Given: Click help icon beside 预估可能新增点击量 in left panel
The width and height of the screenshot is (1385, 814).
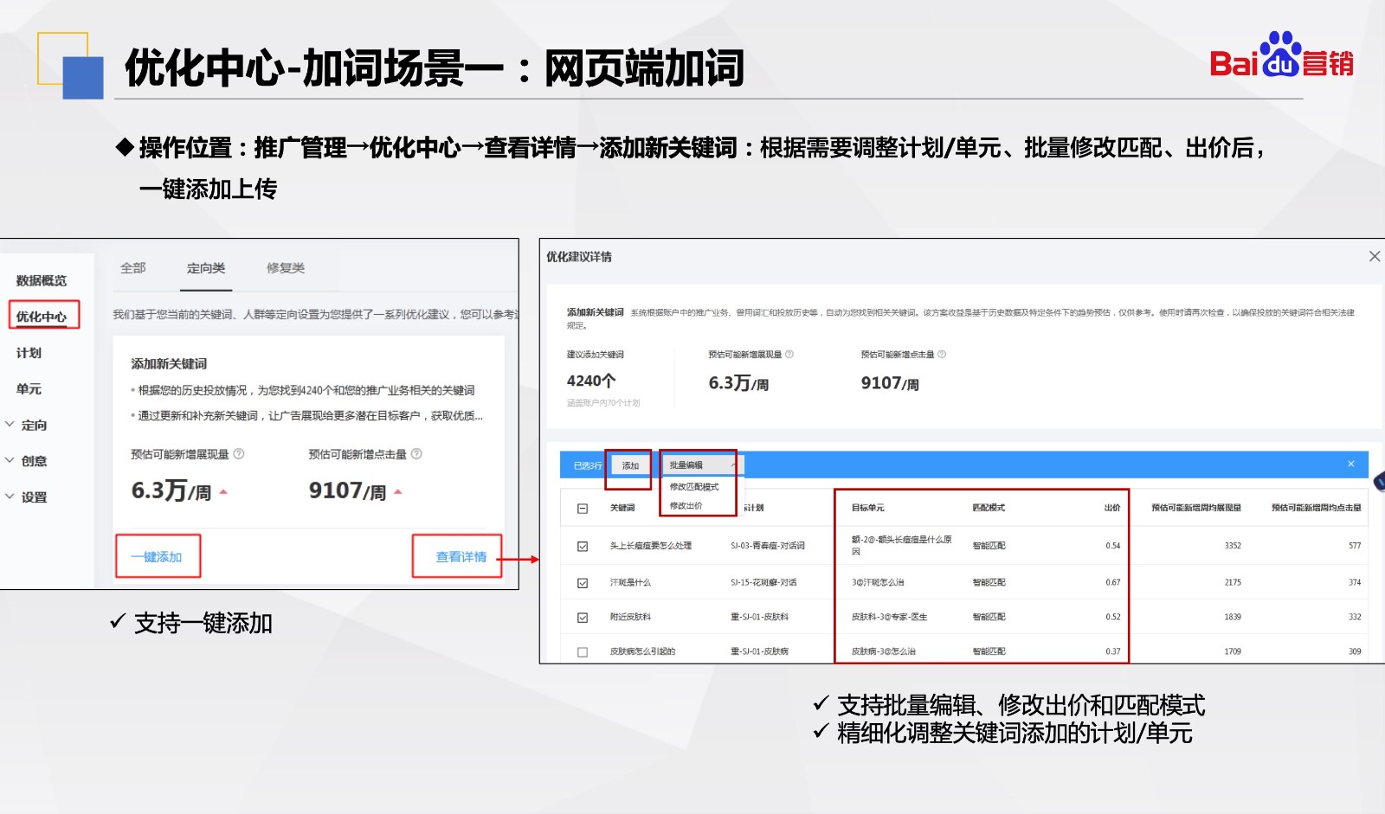Looking at the screenshot, I should click(x=416, y=454).
